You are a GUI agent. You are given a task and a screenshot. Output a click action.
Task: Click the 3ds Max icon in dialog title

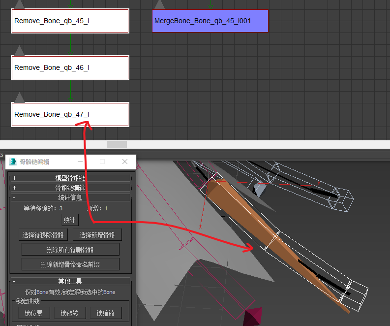click(x=13, y=162)
